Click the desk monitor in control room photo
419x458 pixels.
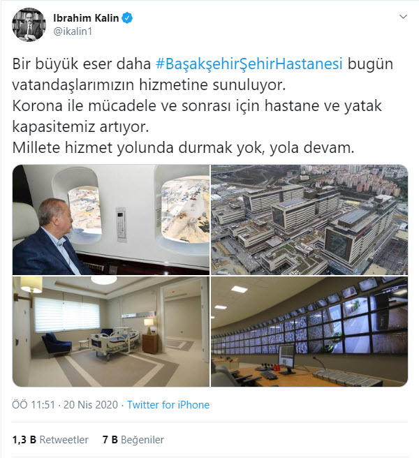point(286,360)
